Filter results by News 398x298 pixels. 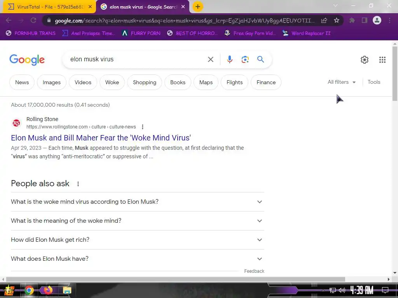[22, 82]
